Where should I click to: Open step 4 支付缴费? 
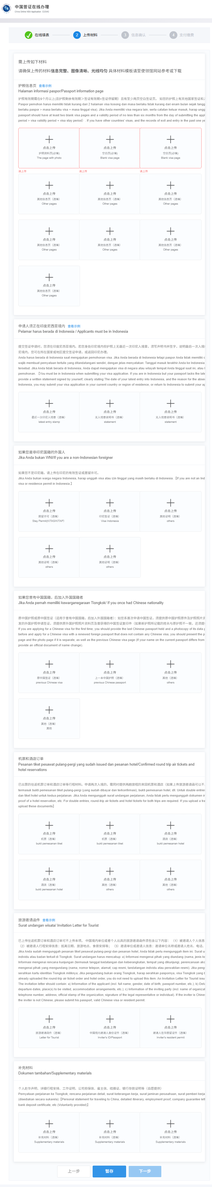[182, 35]
